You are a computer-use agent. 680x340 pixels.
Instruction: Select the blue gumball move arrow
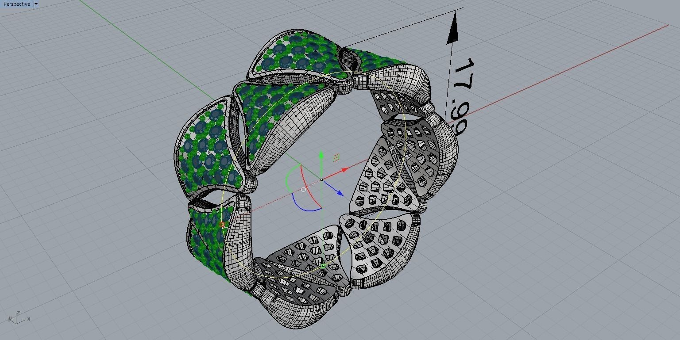pos(340,193)
